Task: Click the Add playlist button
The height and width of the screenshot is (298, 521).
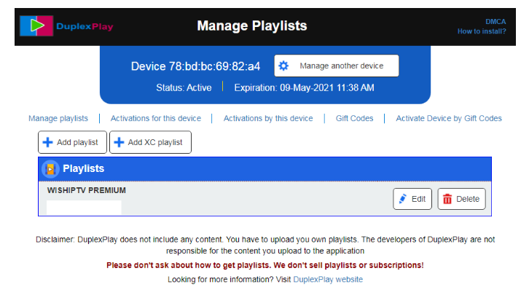Action: click(x=72, y=142)
